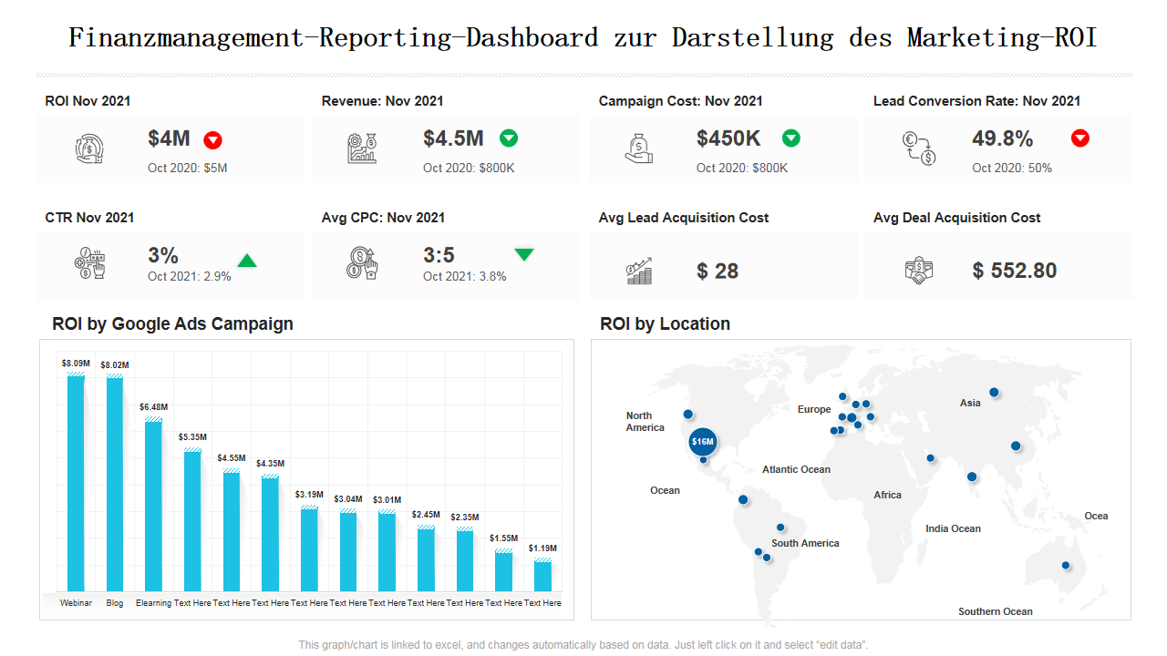This screenshot has height=656, width=1167.
Task: Click the bar labeled $5.35M
Action: pyautogui.click(x=192, y=519)
